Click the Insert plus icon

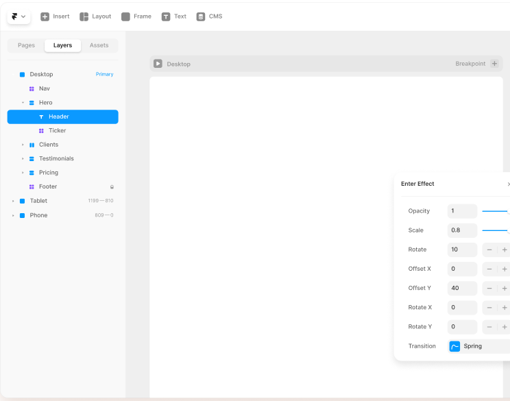click(x=45, y=16)
